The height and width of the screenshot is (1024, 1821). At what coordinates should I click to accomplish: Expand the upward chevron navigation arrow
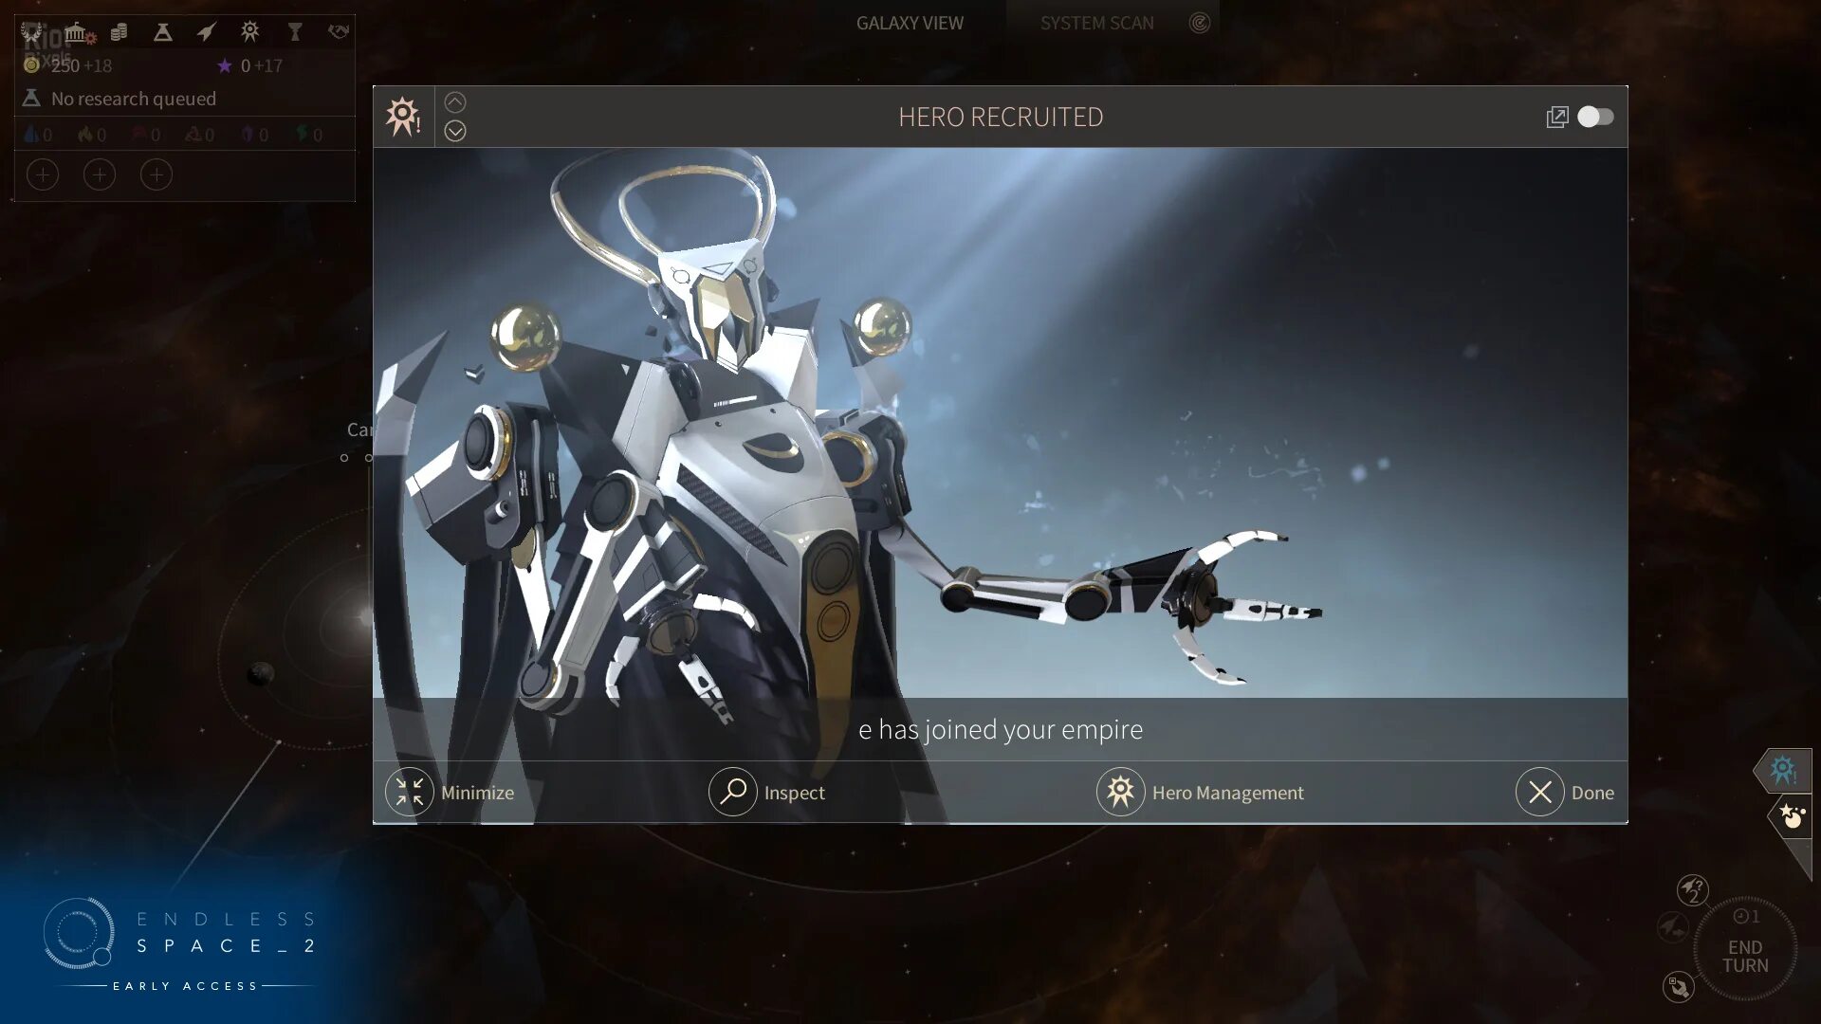(x=454, y=101)
